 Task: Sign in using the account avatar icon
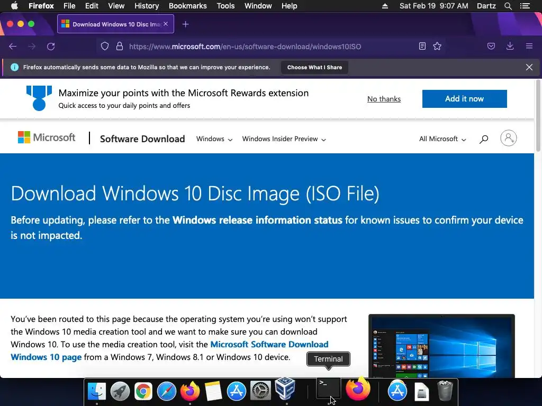tap(509, 138)
